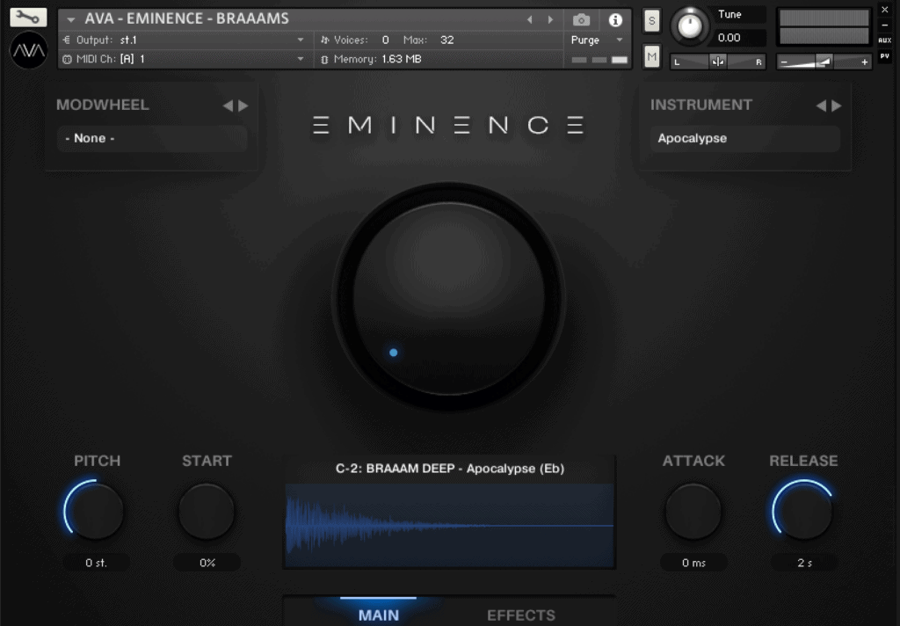Click the memory chip icon

(x=324, y=59)
